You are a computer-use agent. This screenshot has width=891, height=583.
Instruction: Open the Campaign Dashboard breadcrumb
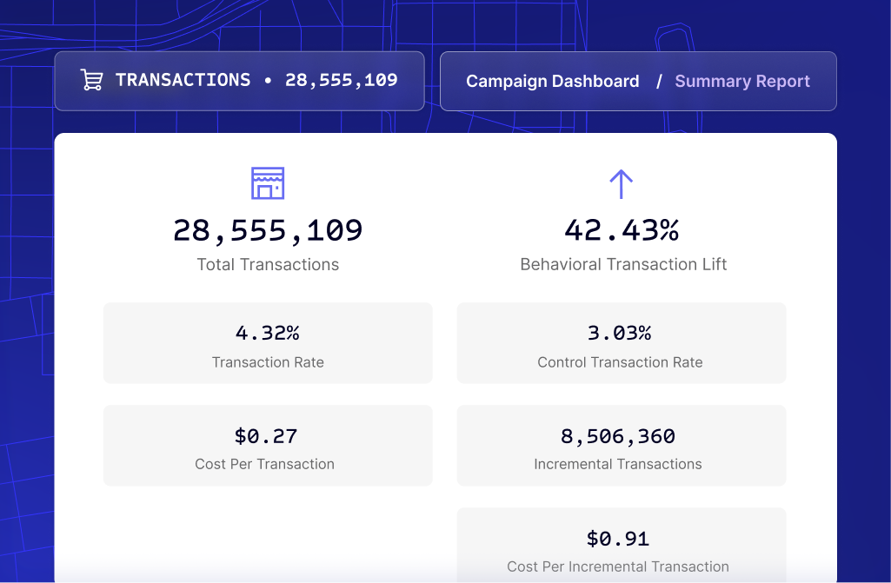click(x=552, y=82)
